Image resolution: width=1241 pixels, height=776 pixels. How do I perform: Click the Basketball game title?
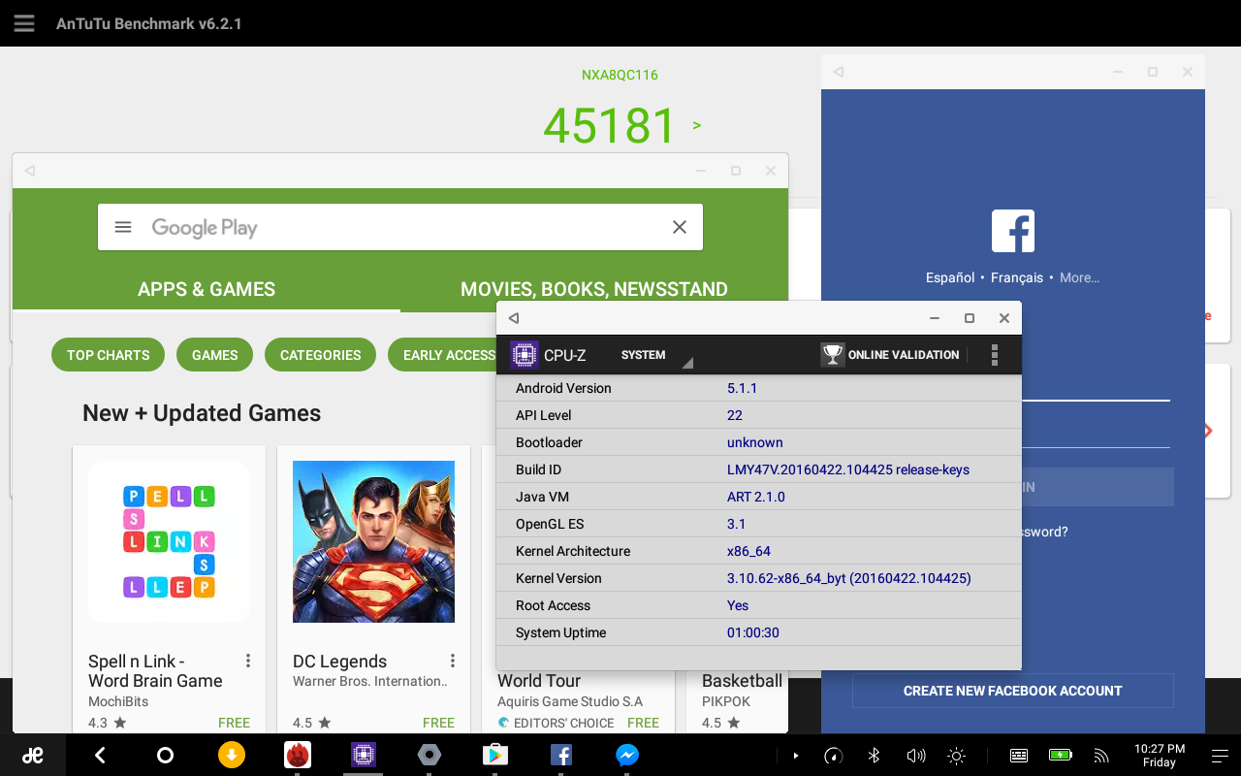tap(742, 680)
